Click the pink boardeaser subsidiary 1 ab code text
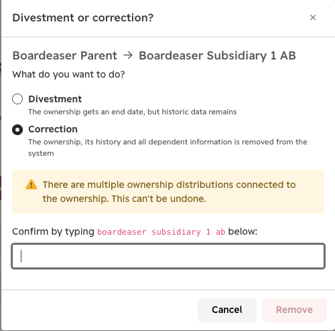Viewport: 335px width, 331px height. (161, 232)
